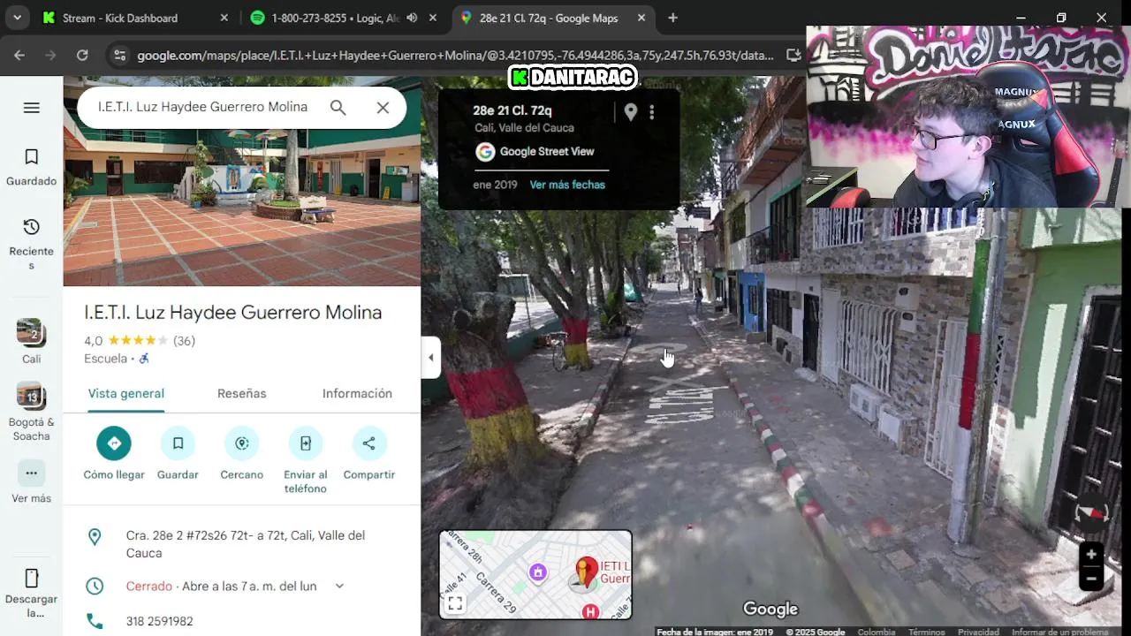The height and width of the screenshot is (636, 1131).
Task: Reload the page
Action: coord(82,55)
